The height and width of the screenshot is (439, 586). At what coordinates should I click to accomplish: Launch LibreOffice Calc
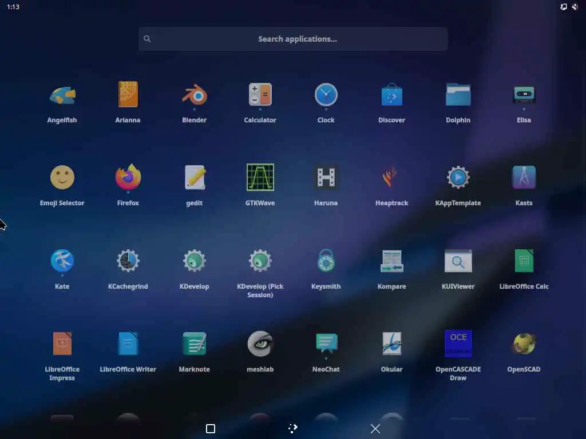pyautogui.click(x=524, y=261)
